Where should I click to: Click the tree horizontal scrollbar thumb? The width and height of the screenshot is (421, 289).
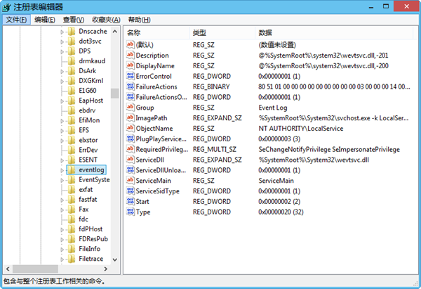pos(35,269)
